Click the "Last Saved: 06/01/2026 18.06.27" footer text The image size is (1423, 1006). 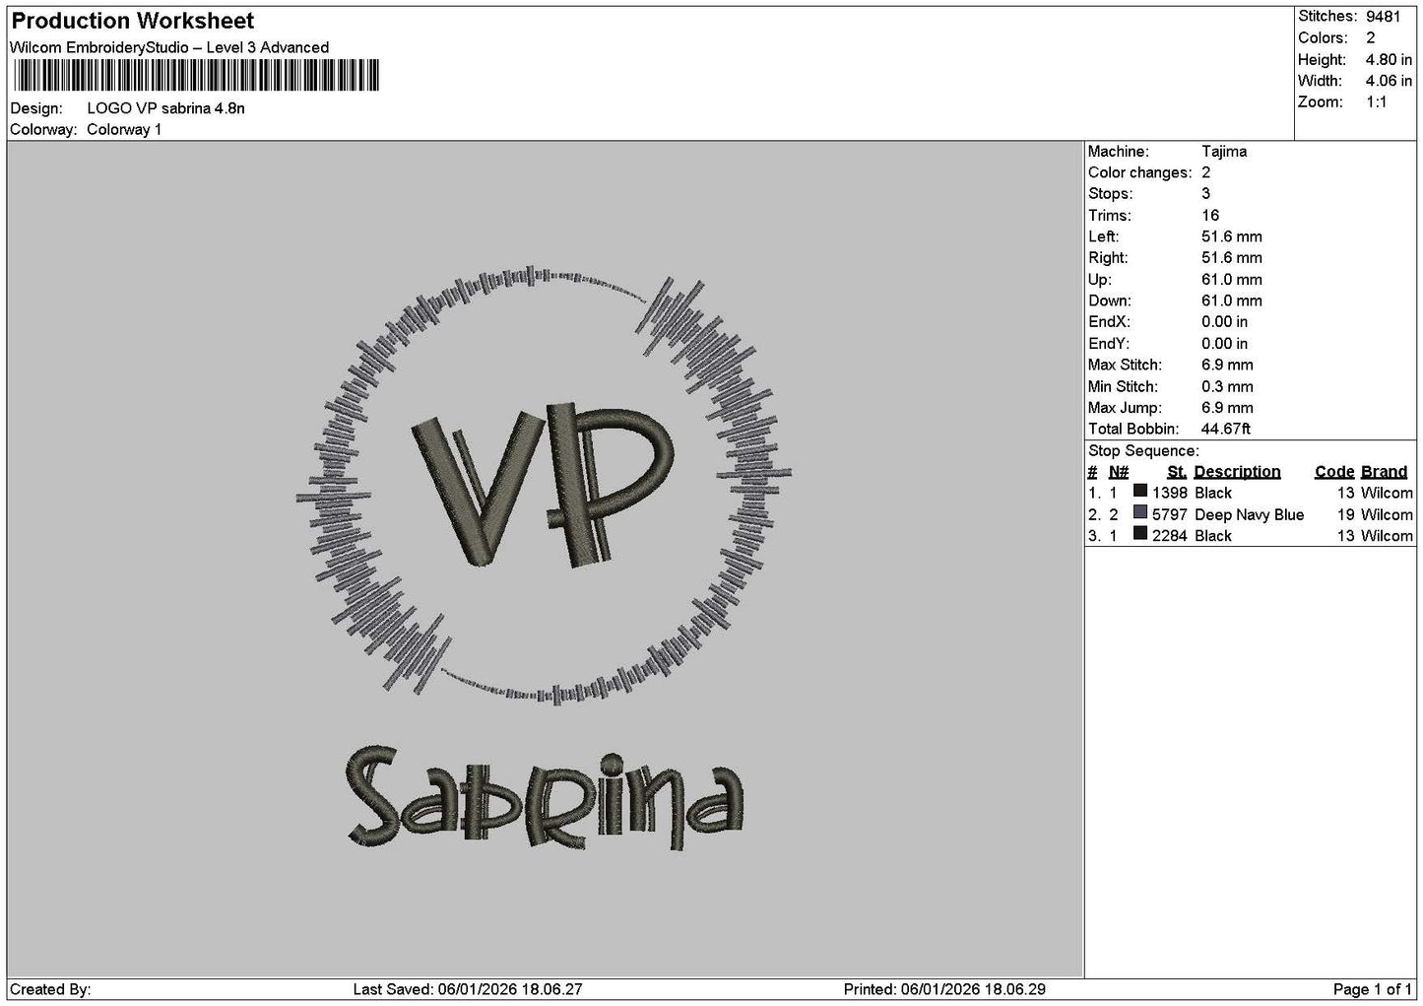coord(468,989)
